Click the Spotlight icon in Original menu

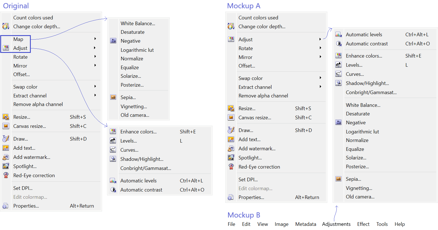coord(6,166)
